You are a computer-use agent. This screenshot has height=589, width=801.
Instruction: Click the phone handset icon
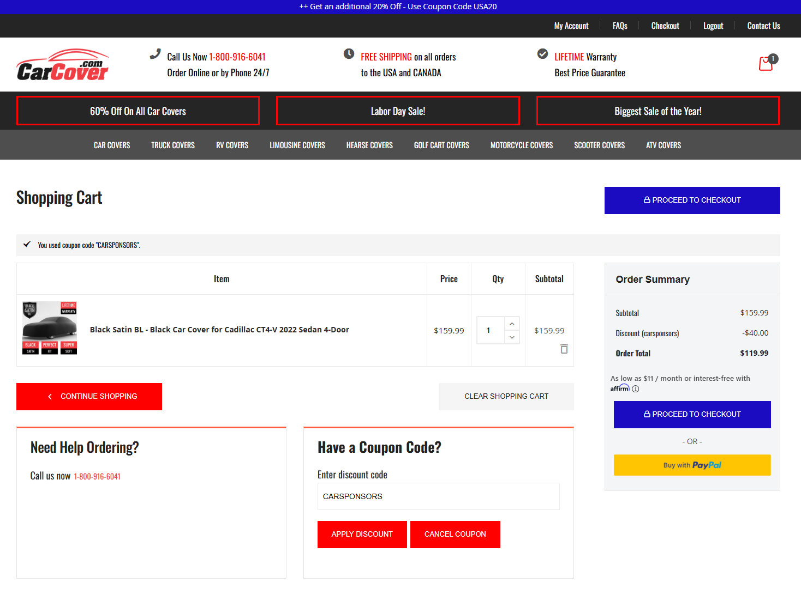[x=156, y=54]
